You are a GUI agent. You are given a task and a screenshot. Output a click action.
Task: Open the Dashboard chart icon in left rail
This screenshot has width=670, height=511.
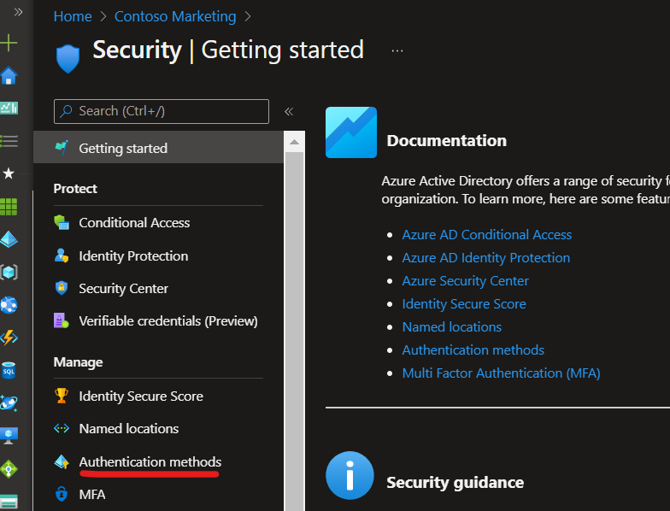[9, 108]
